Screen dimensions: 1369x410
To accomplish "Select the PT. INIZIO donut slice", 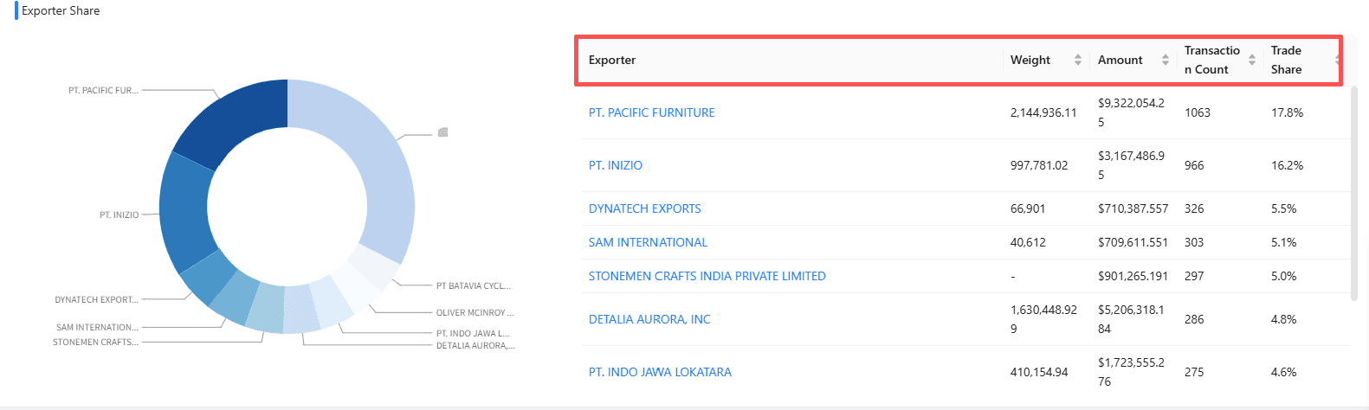I will tap(184, 212).
